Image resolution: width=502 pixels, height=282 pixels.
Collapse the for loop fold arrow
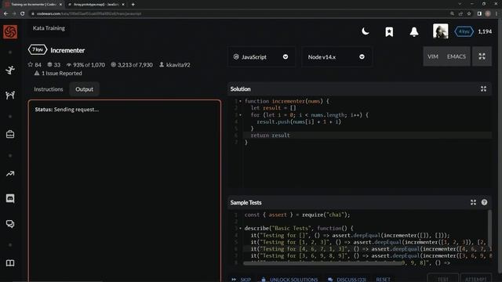[x=241, y=115]
